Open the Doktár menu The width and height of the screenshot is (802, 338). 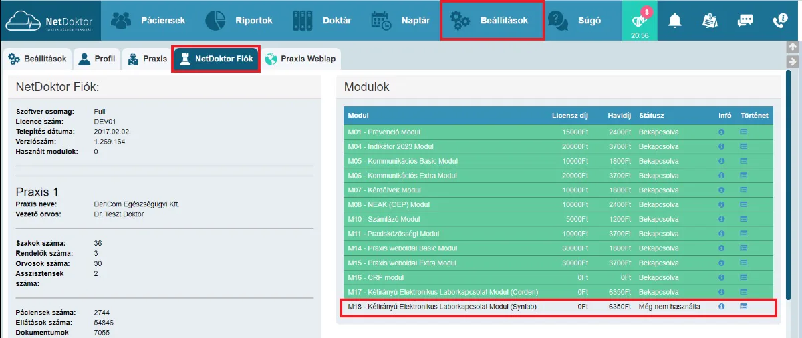pos(322,21)
